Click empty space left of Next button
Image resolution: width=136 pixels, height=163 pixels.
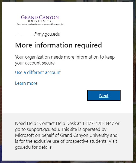coord(51,95)
